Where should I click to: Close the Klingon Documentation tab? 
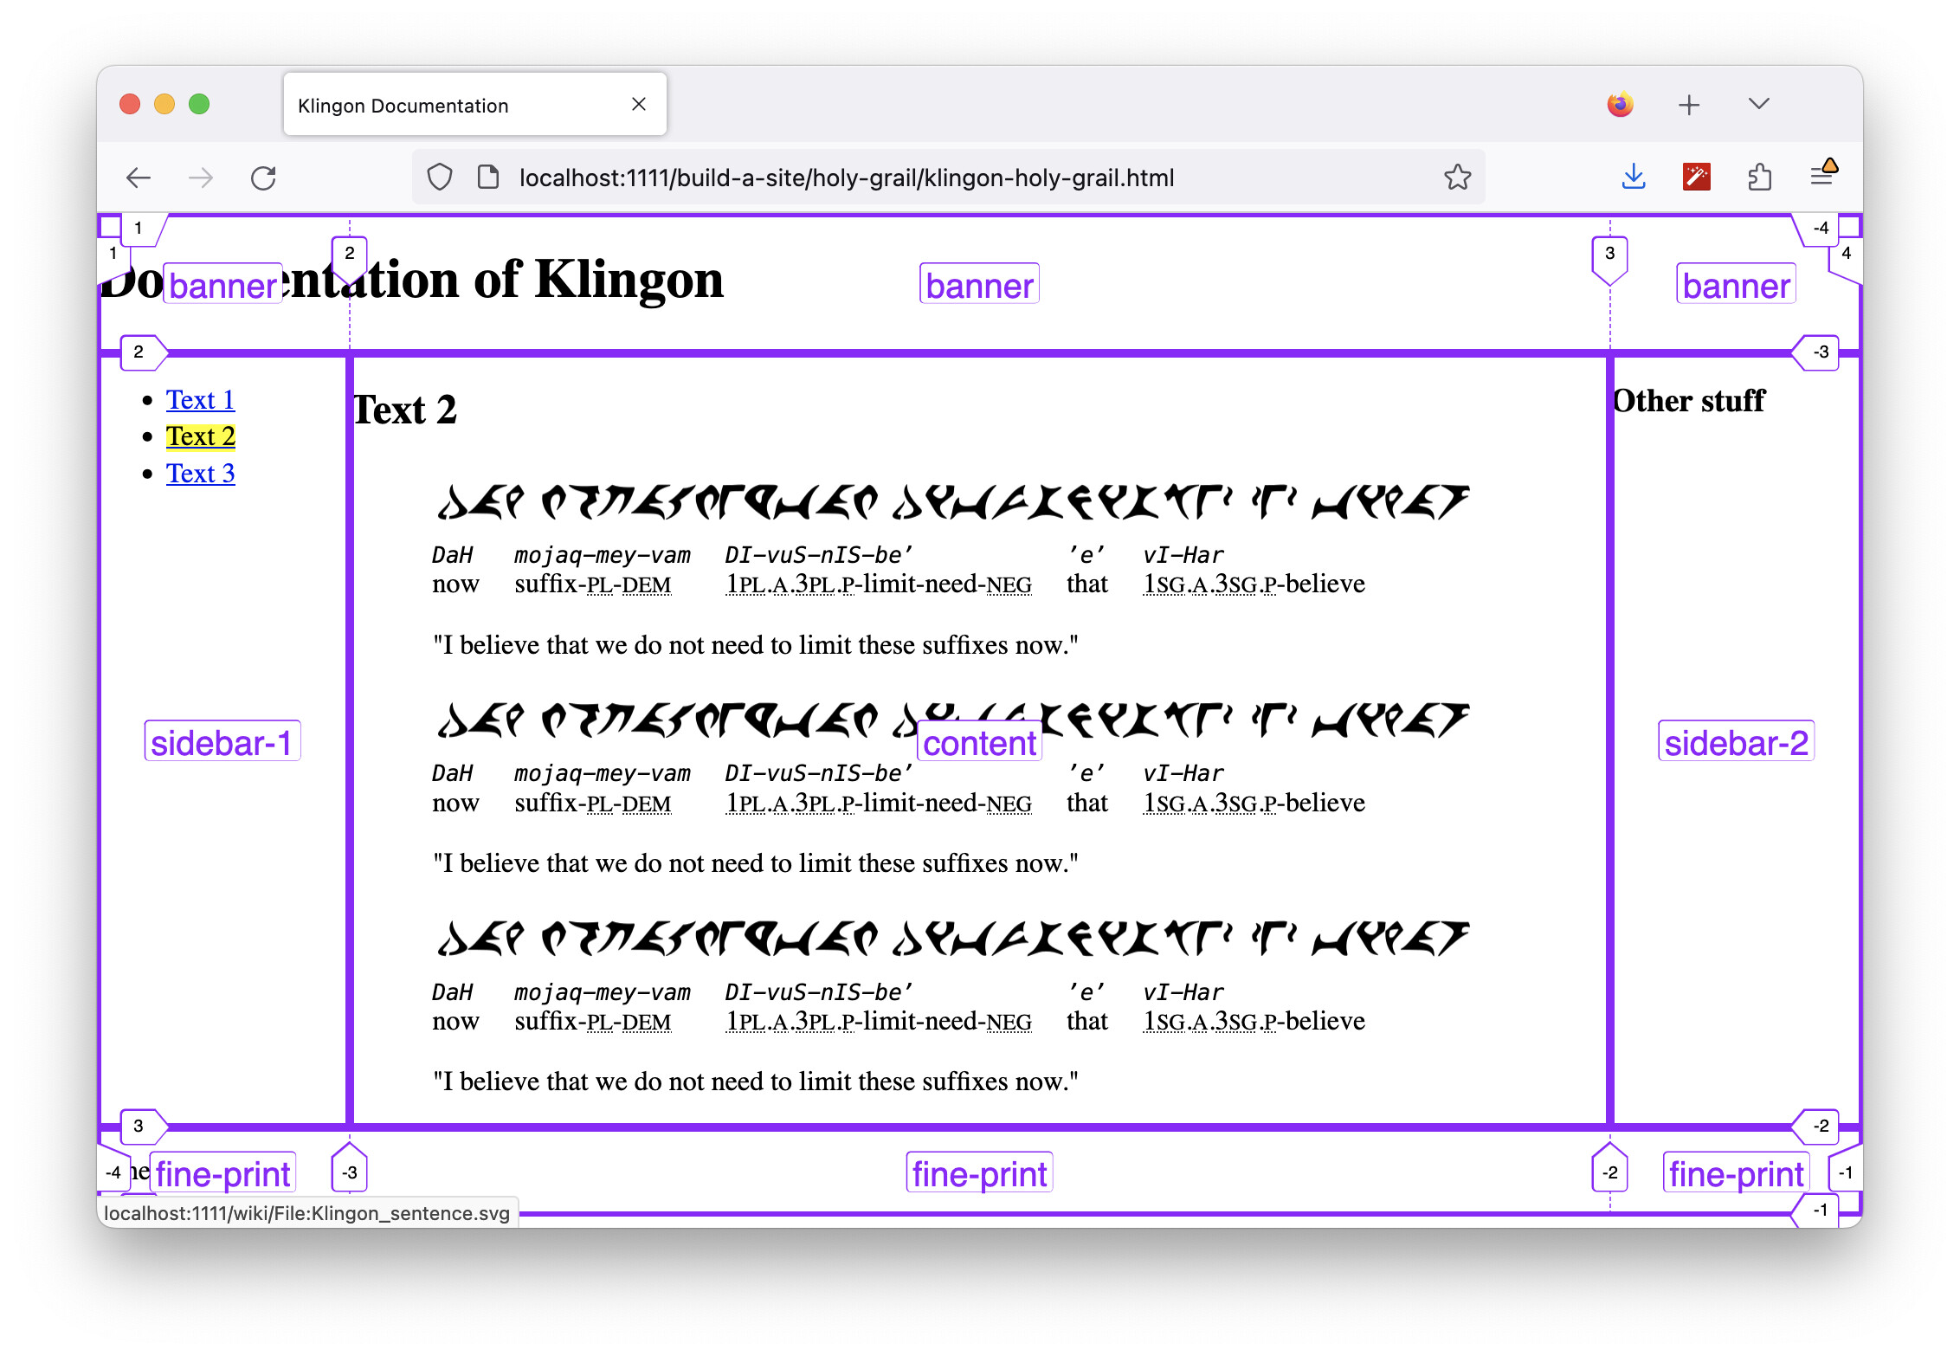639,105
